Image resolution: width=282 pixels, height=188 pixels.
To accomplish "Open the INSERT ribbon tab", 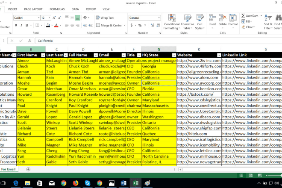I will coord(12,9).
